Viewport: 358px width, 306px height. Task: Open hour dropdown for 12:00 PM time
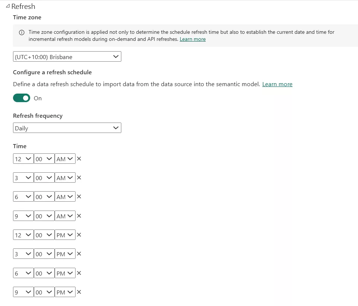click(x=23, y=235)
